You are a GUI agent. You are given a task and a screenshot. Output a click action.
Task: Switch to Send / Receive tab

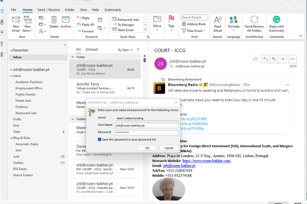49,10
